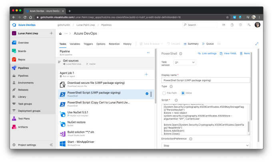The width and height of the screenshot is (273, 162).
Task: Select PowerShell Script Copy Cert task
Action: click(106, 104)
